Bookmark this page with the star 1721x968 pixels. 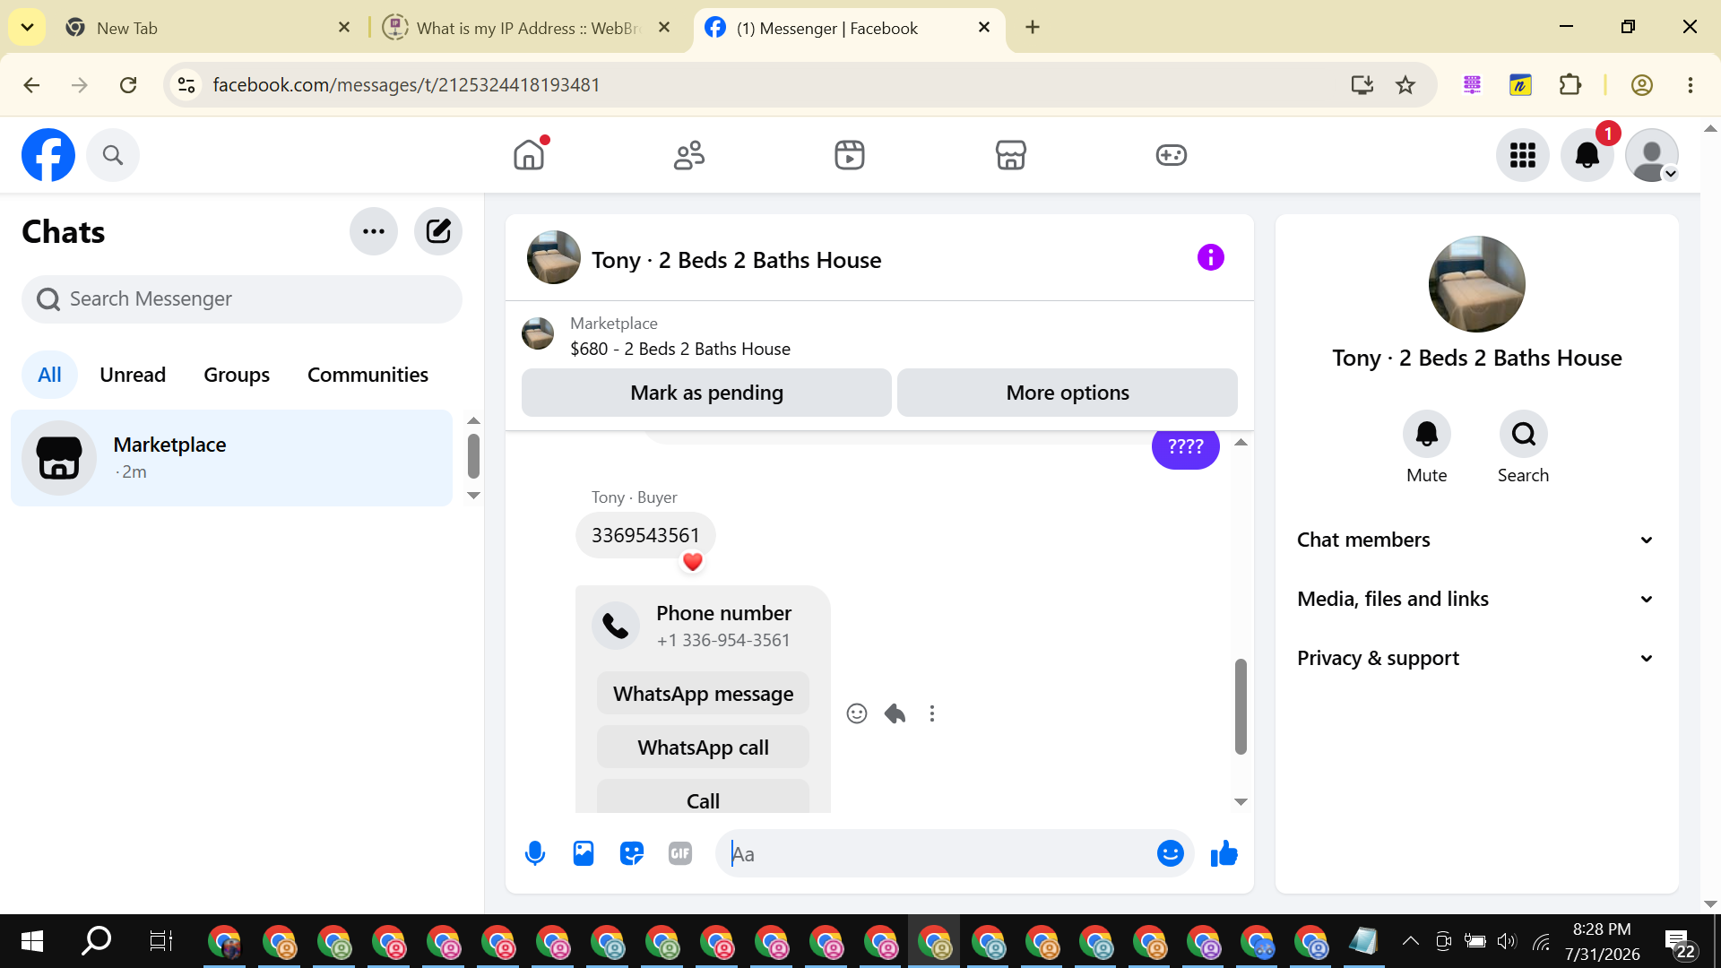pos(1405,85)
